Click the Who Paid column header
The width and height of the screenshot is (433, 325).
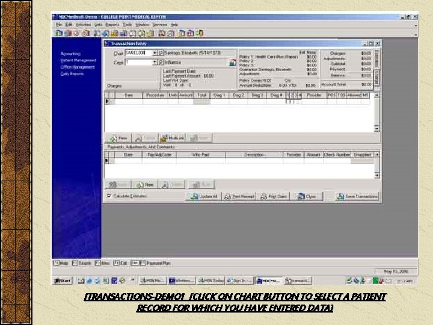click(201, 155)
